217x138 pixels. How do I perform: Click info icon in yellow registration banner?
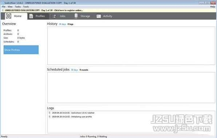[3, 10]
